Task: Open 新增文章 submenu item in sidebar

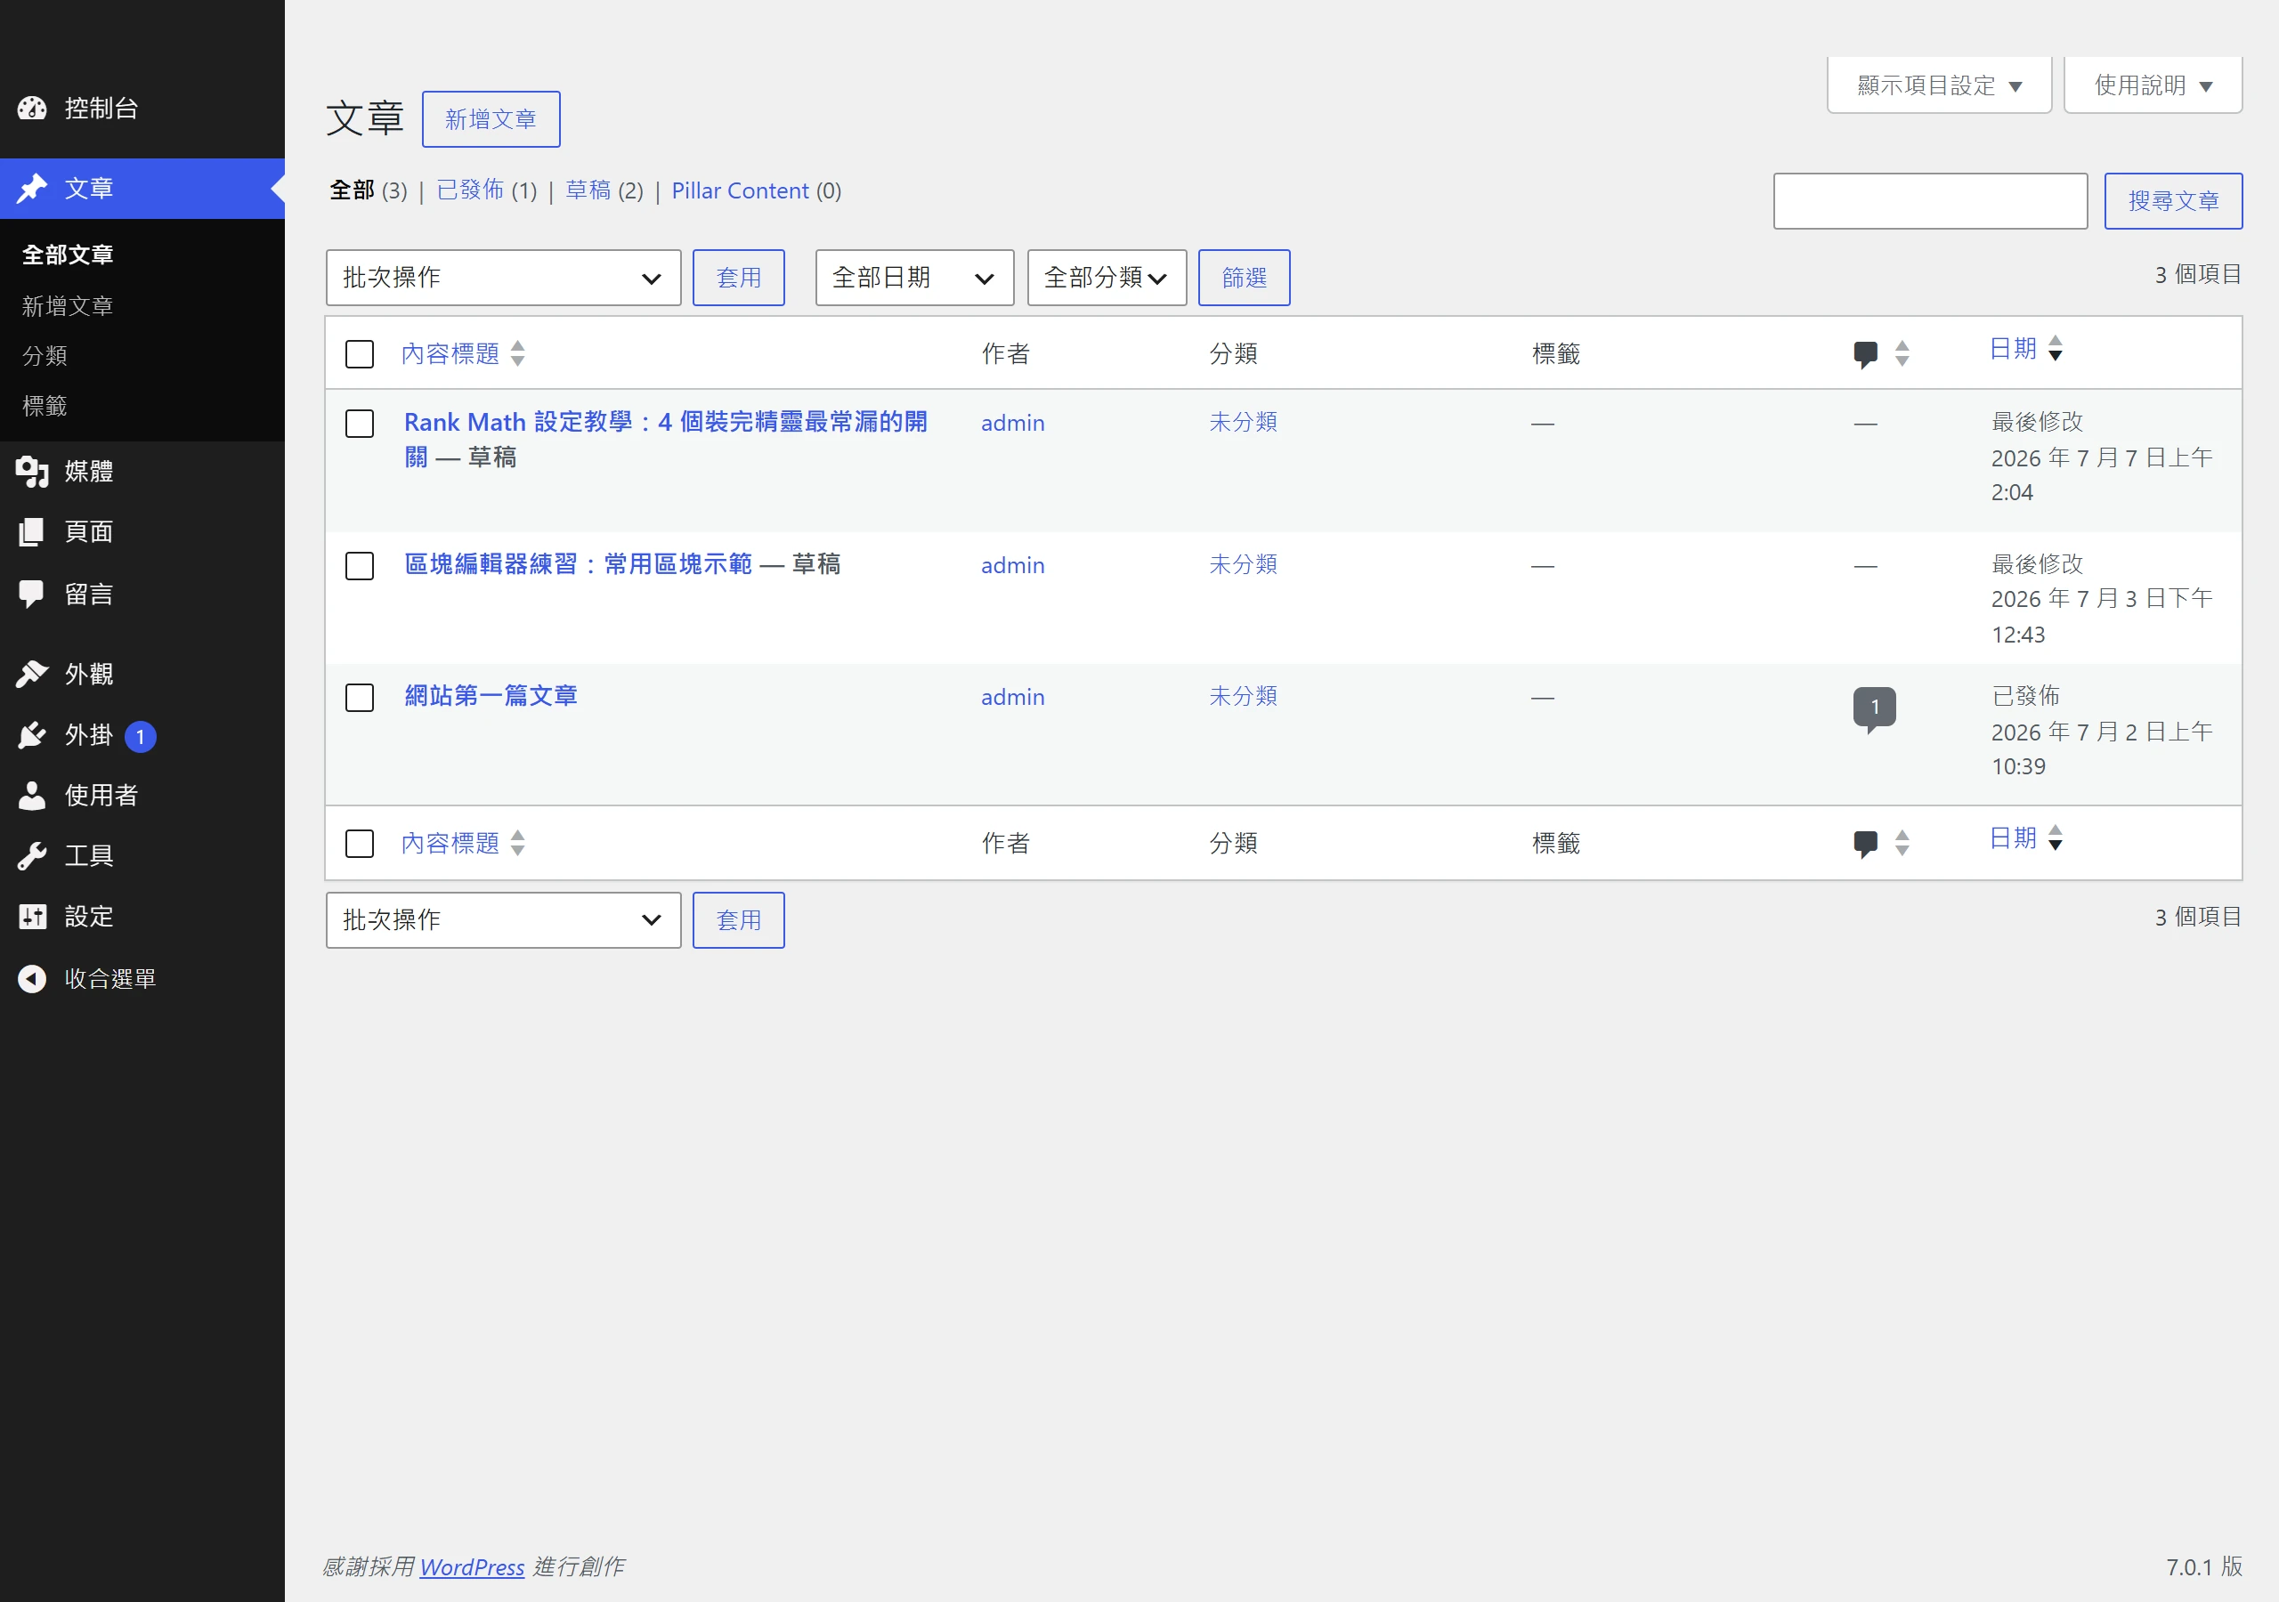Action: pos(68,305)
